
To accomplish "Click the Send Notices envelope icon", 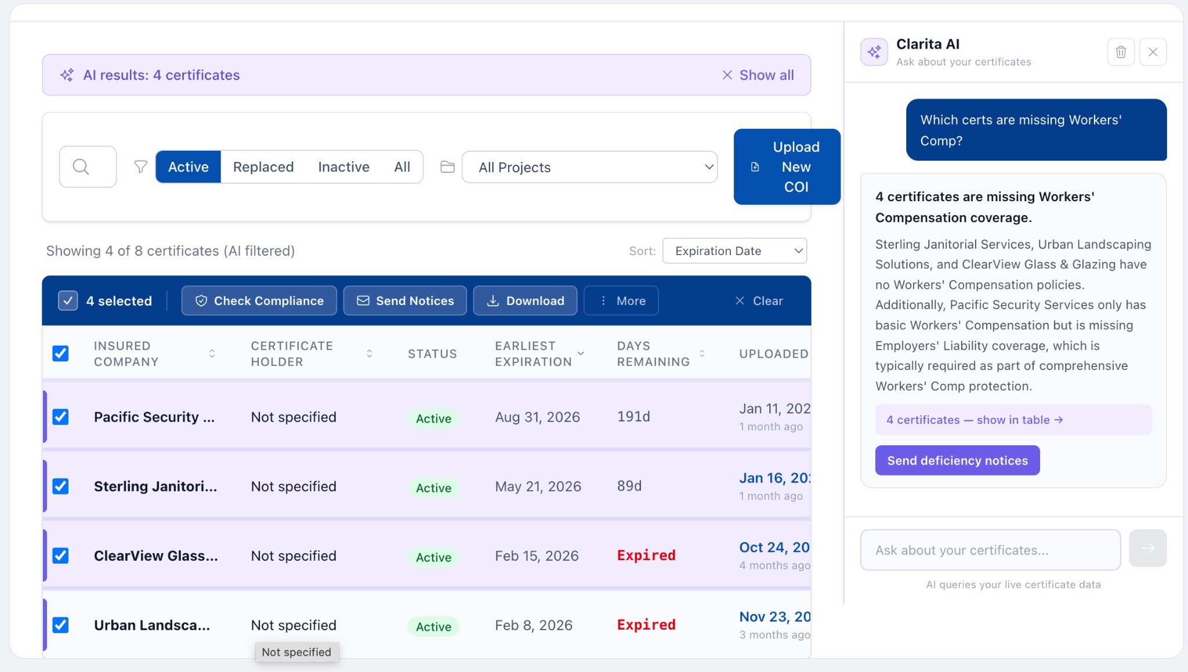I will pyautogui.click(x=363, y=300).
